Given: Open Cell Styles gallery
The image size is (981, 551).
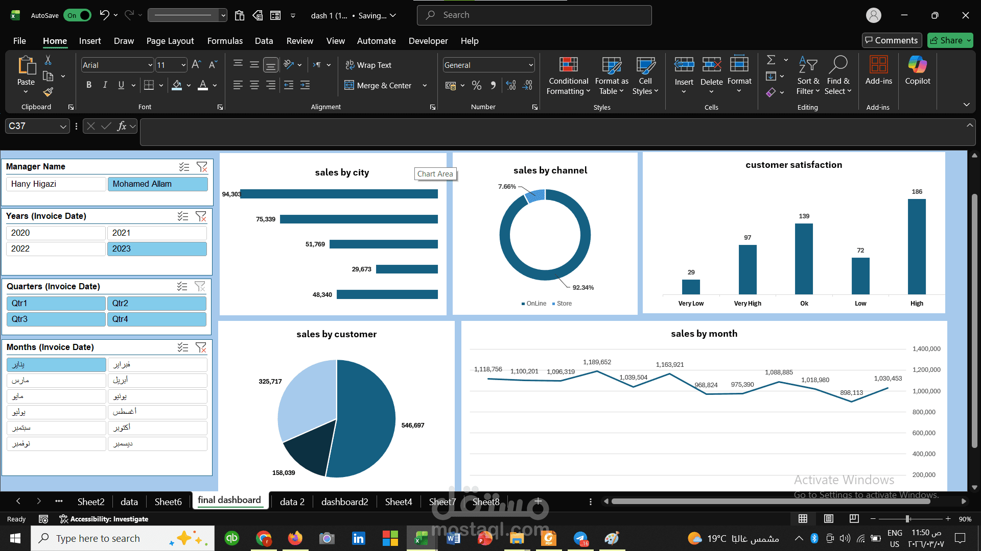Looking at the screenshot, I should pyautogui.click(x=645, y=76).
